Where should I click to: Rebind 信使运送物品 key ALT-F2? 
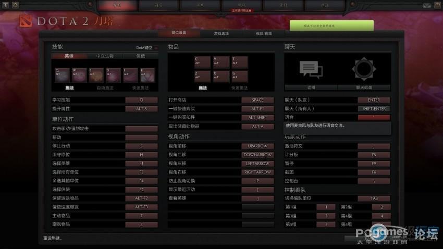142,198
